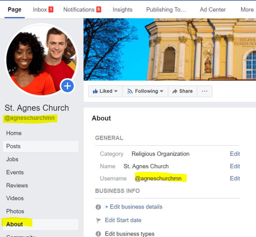Click the RSS feed icon on Following button

[130, 91]
